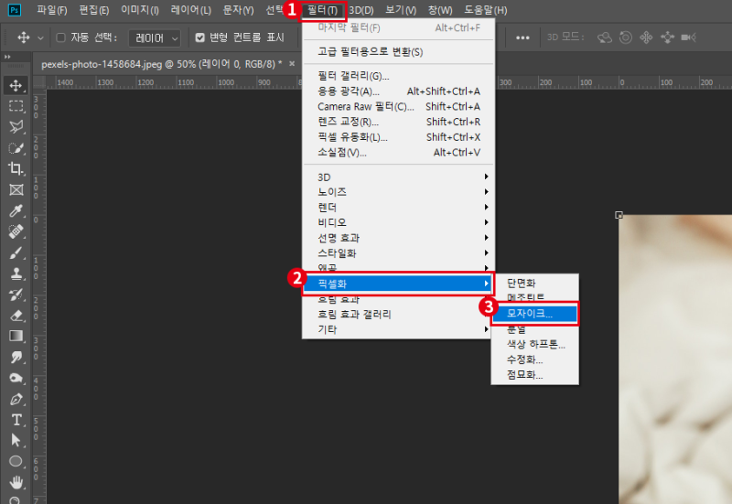Open the 이미지(I) menu

(140, 10)
